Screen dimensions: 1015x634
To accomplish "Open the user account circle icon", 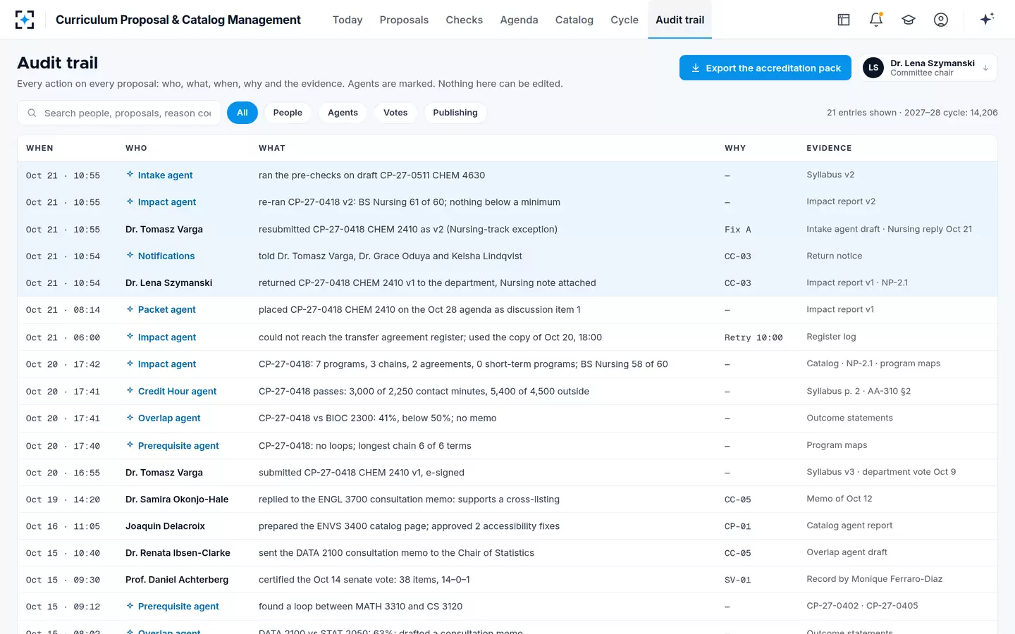I will click(x=941, y=20).
